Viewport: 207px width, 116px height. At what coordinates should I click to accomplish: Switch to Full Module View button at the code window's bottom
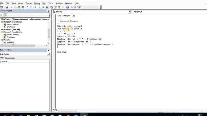click(x=56, y=110)
